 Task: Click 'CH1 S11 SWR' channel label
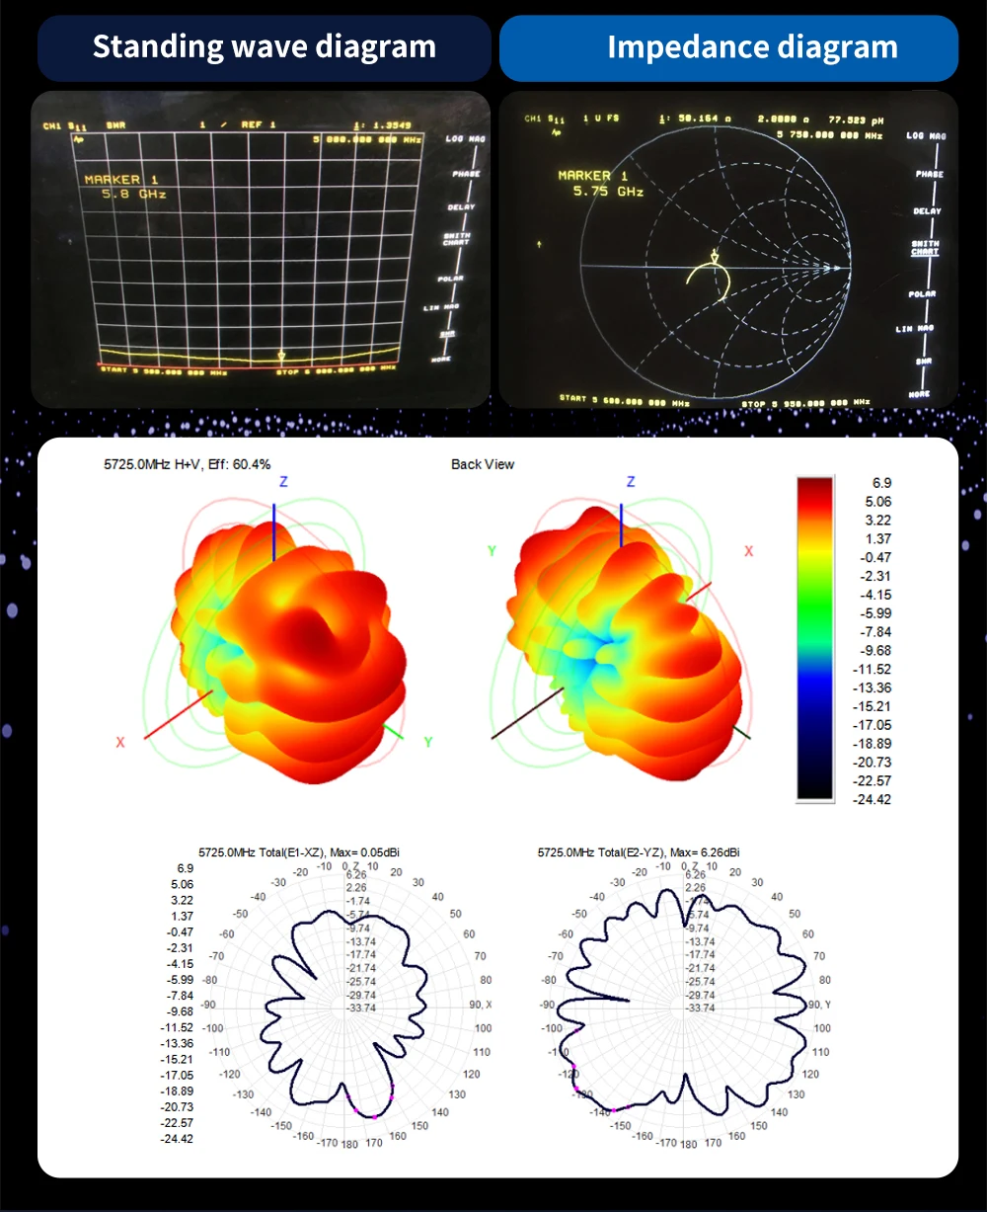pos(84,127)
